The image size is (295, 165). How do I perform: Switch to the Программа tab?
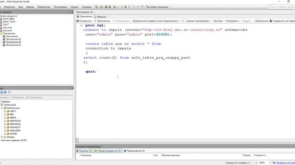coord(84,16)
